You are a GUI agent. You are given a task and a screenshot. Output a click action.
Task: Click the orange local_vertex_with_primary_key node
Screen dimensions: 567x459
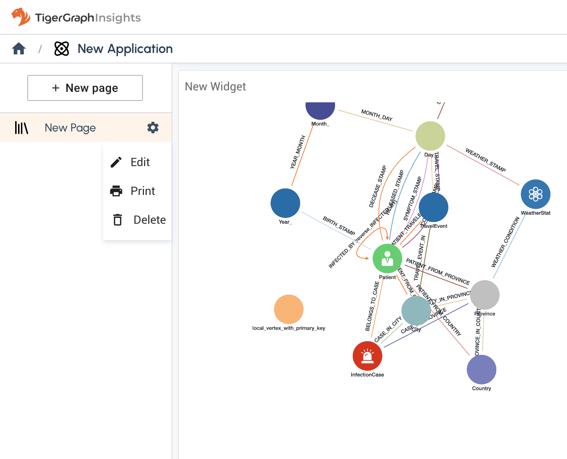[x=289, y=309]
